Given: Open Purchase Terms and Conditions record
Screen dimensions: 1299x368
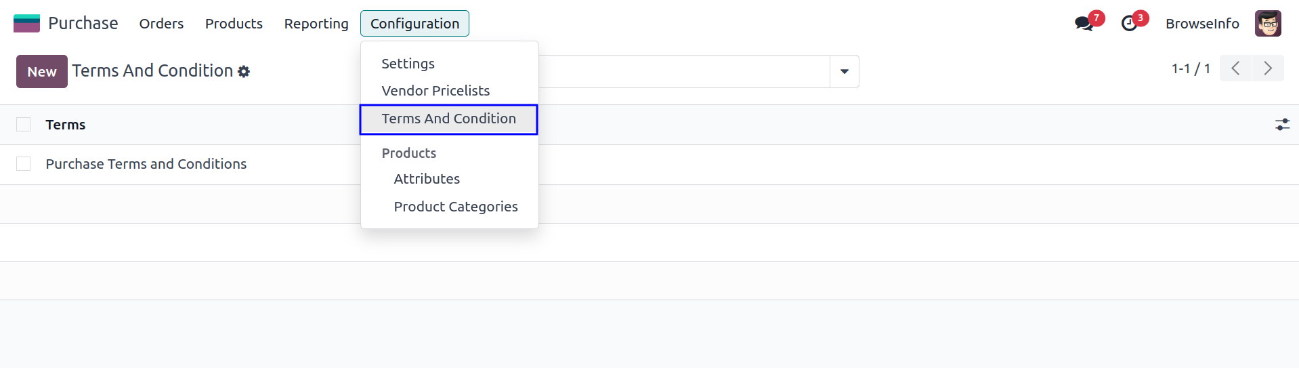Looking at the screenshot, I should coord(146,164).
